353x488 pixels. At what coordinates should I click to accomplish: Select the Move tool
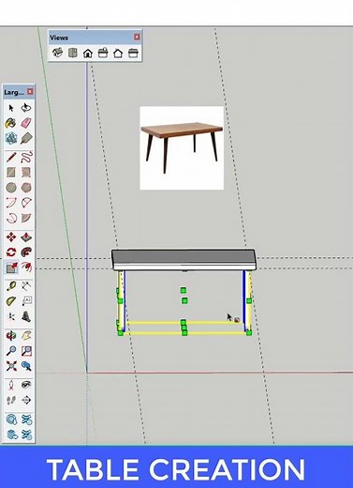11,237
